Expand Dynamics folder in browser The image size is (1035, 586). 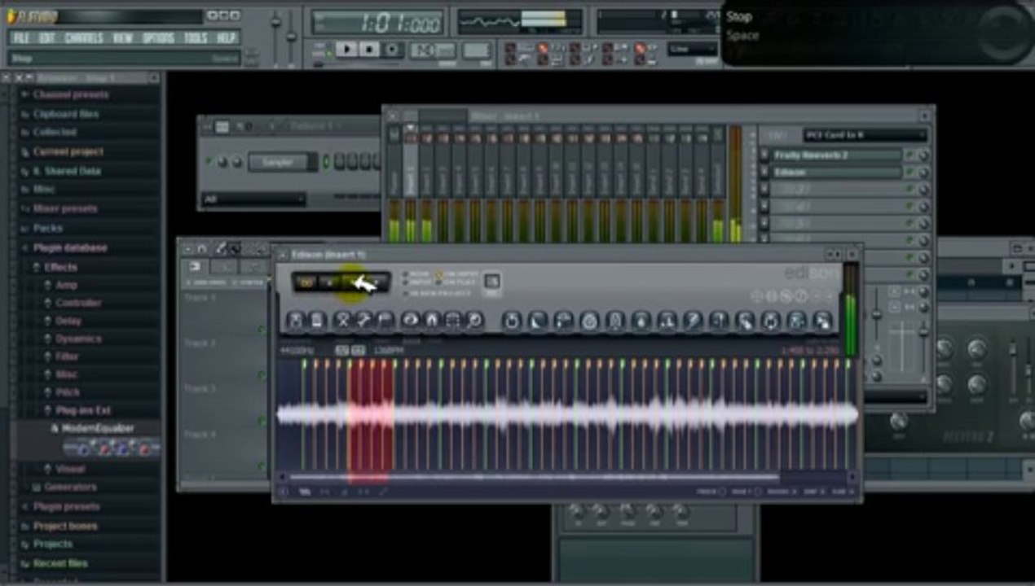77,339
